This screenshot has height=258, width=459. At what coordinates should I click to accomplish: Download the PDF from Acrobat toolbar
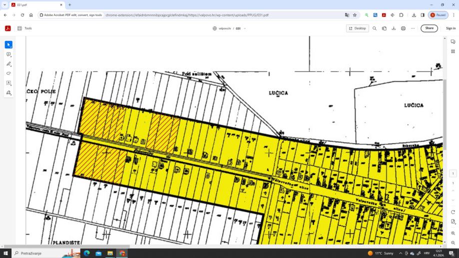[394, 28]
